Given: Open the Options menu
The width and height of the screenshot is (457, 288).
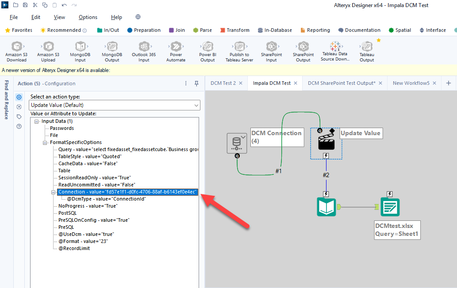Looking at the screenshot, I should [x=88, y=17].
